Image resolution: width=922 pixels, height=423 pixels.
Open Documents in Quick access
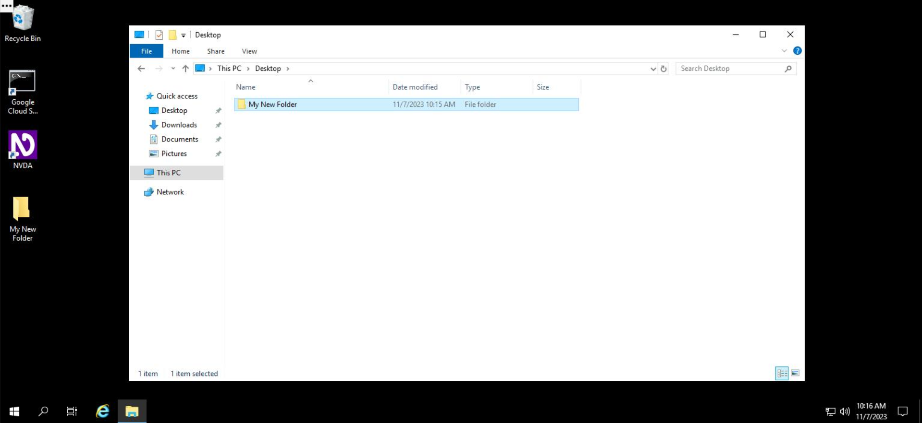click(x=180, y=139)
